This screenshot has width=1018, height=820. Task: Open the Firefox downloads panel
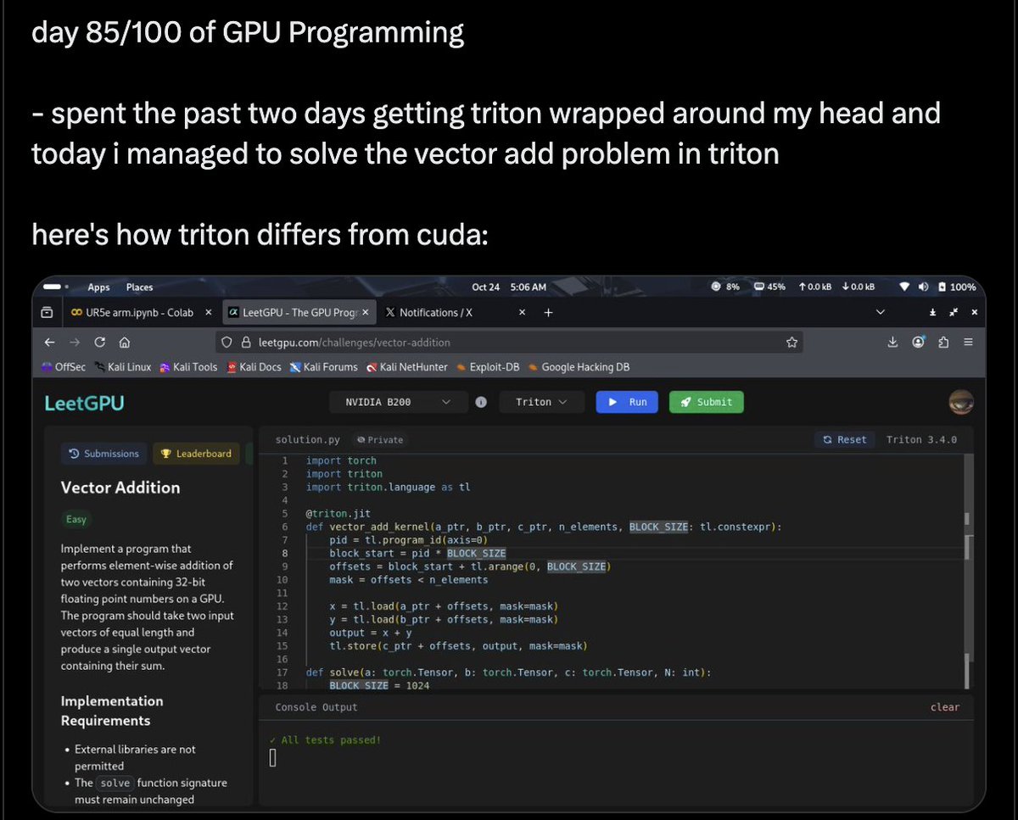(892, 343)
